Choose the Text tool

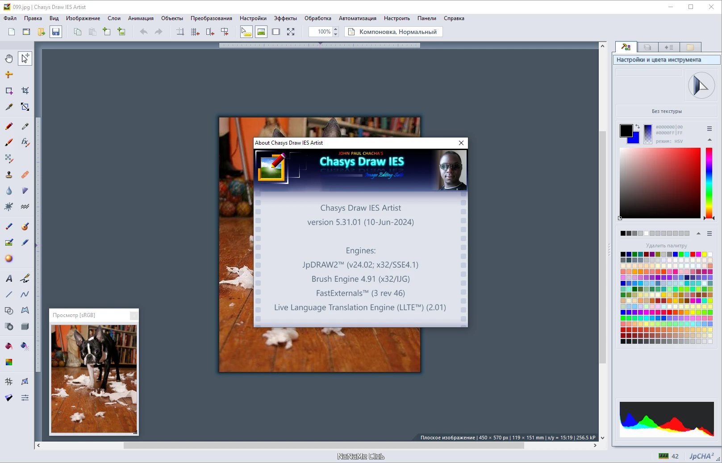(x=9, y=279)
